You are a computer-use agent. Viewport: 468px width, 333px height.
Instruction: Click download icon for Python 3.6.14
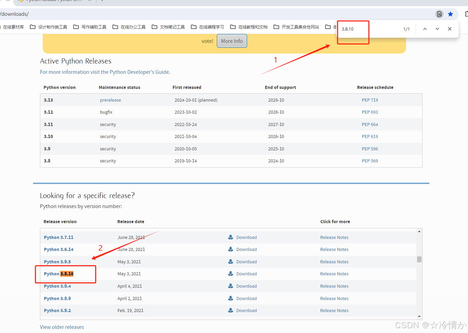click(231, 249)
